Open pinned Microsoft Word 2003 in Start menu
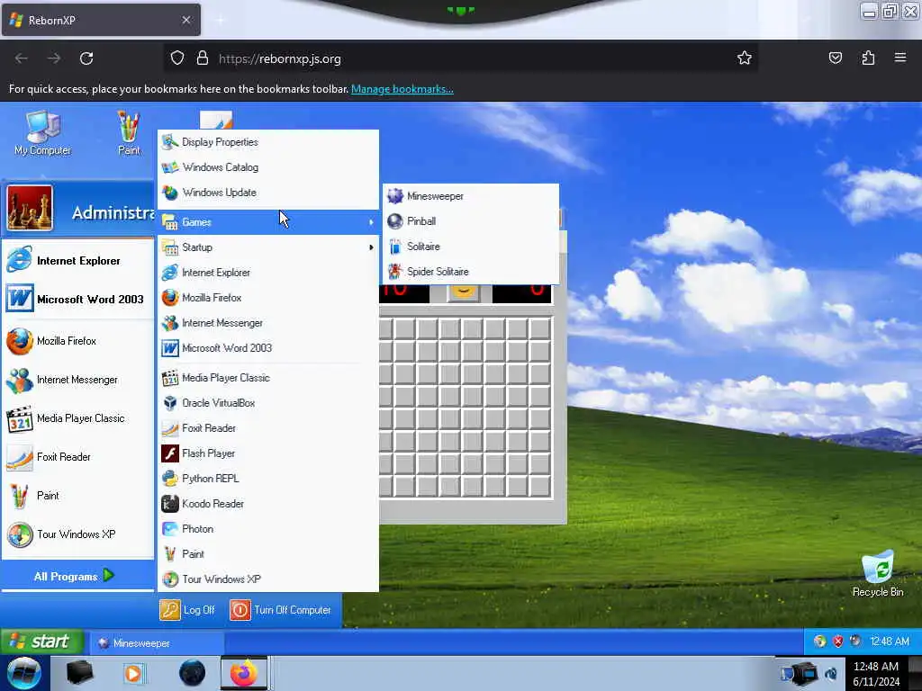 pyautogui.click(x=77, y=299)
